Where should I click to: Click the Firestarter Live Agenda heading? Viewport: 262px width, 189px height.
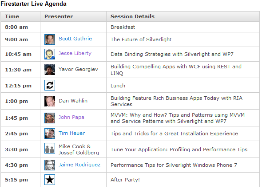click(x=33, y=4)
